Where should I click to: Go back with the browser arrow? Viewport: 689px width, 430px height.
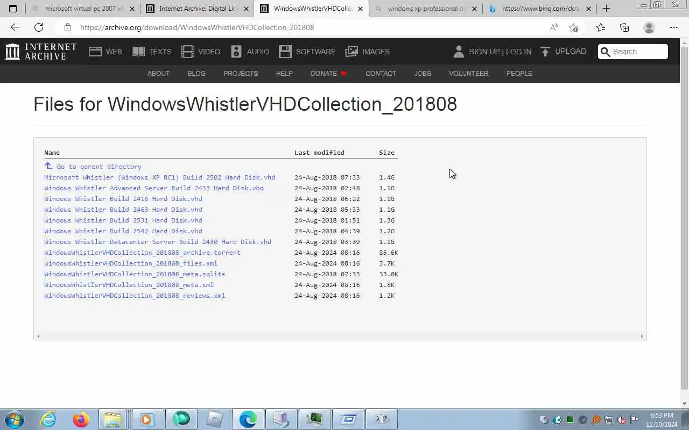(15, 27)
